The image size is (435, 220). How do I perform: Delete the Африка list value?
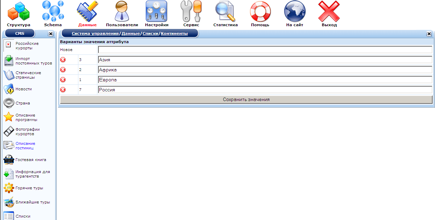[x=63, y=70]
